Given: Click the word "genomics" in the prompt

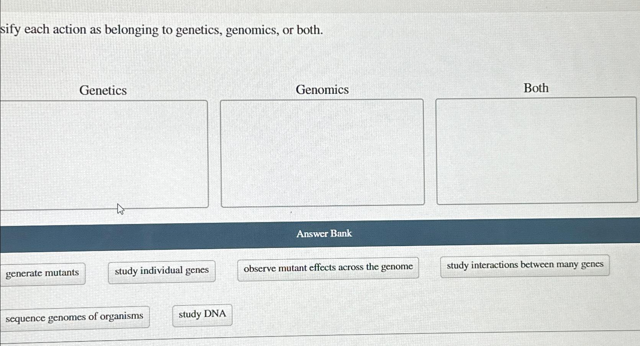Looking at the screenshot, I should click(x=253, y=30).
